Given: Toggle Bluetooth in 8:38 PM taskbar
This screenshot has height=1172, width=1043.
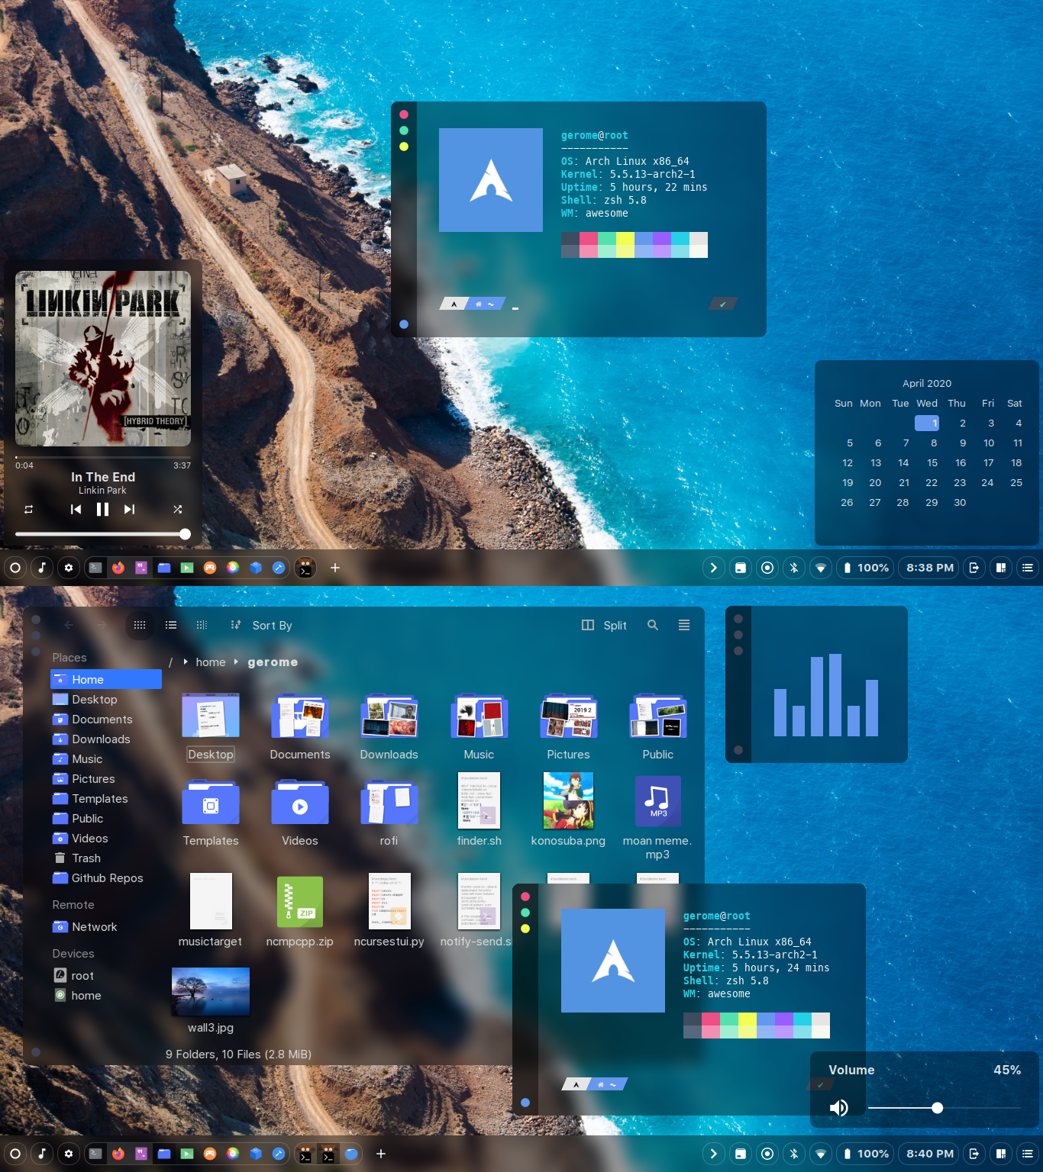Looking at the screenshot, I should click(x=794, y=568).
